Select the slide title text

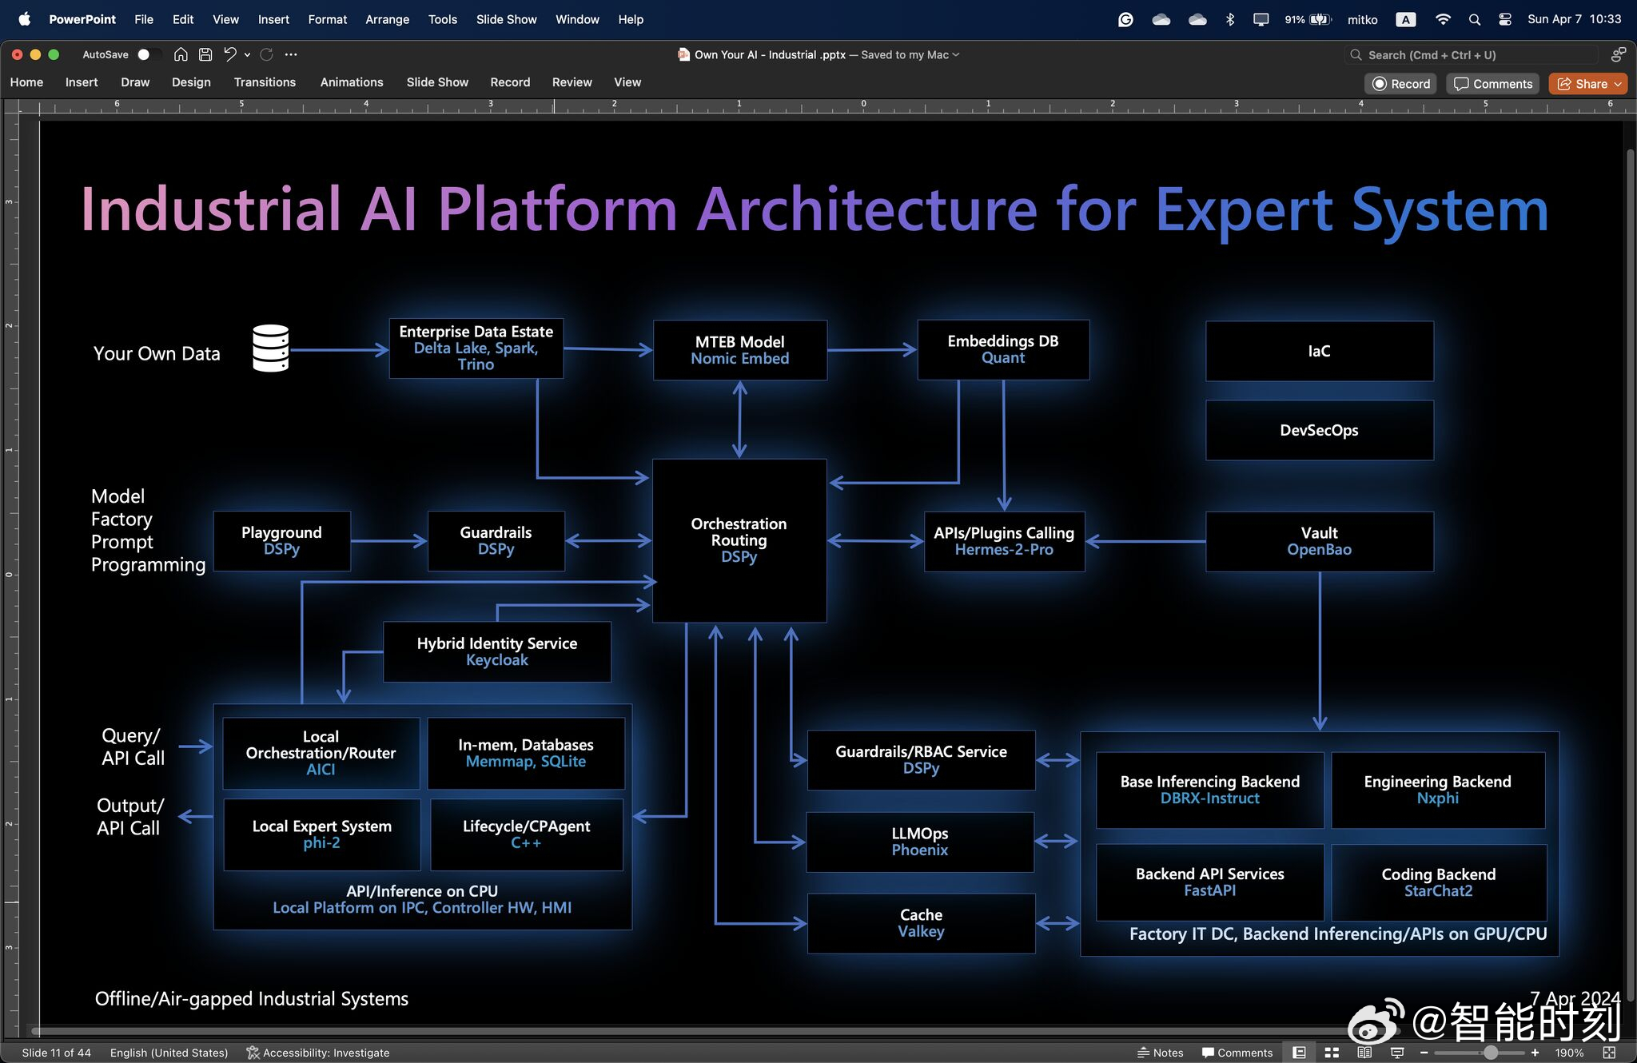coord(815,209)
